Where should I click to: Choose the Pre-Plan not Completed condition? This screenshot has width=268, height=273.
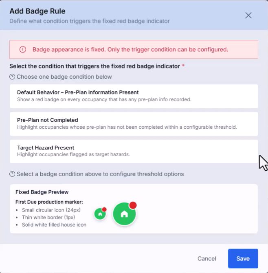[134, 124]
